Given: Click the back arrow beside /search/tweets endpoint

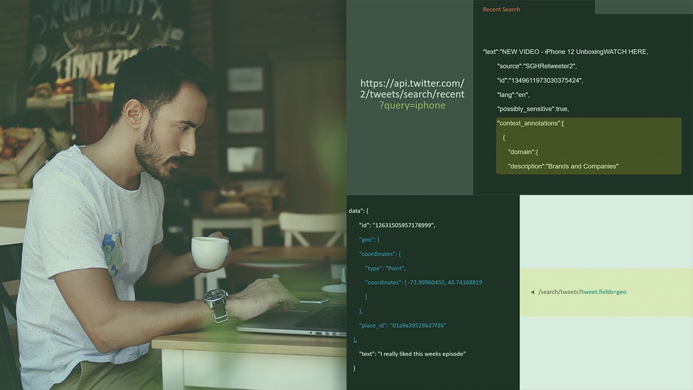Looking at the screenshot, I should tap(532, 291).
